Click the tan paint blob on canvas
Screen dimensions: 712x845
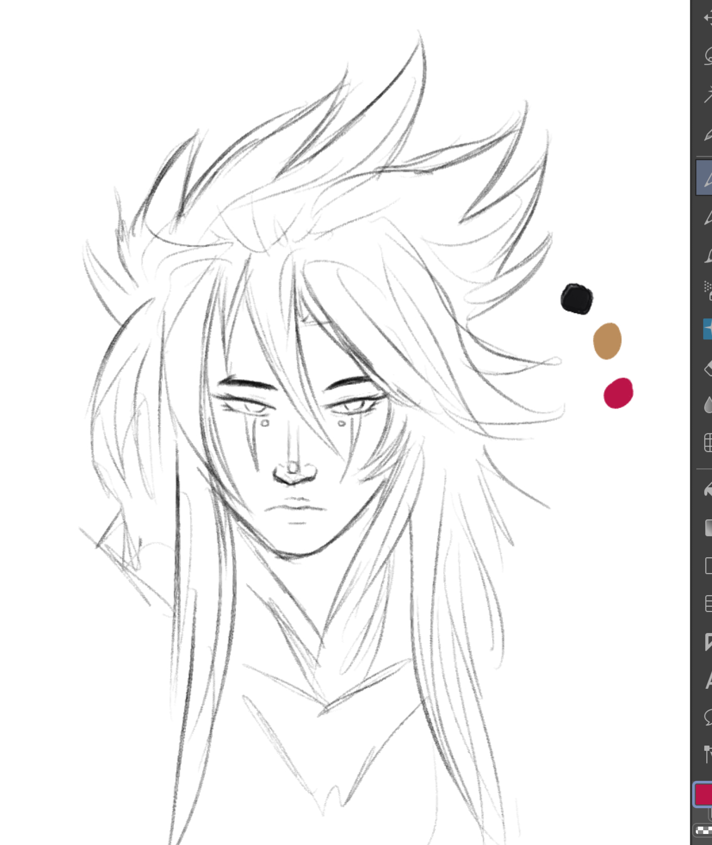[x=607, y=341]
